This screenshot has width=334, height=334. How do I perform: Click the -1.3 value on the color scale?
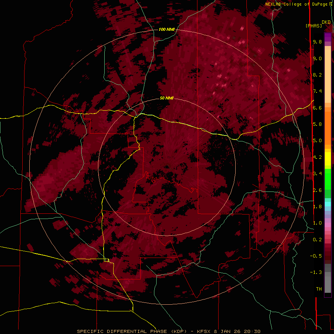click(316, 272)
